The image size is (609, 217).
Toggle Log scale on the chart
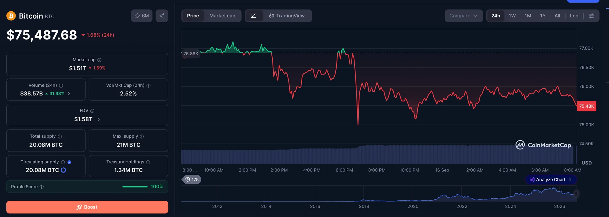coord(574,16)
